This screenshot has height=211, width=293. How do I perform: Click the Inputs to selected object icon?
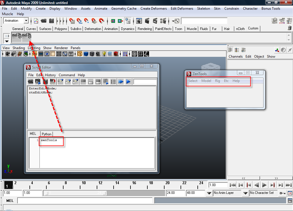tap(113, 21)
